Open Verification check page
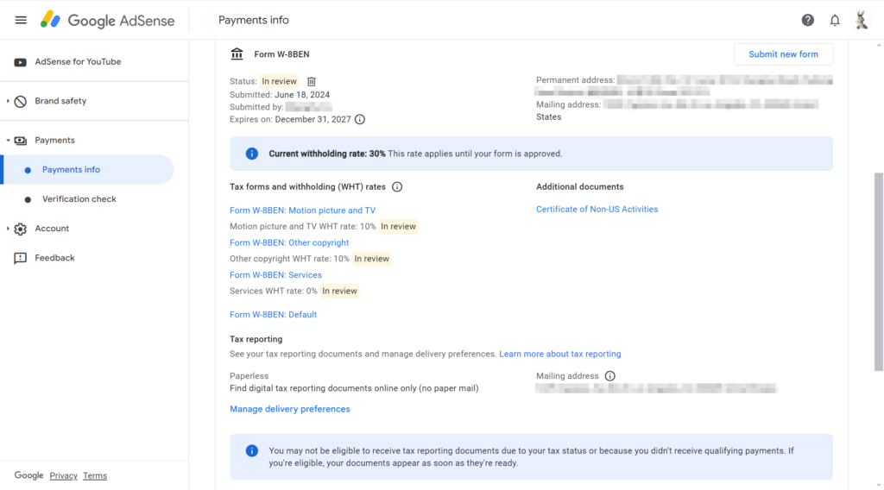884x490 pixels. tap(79, 199)
